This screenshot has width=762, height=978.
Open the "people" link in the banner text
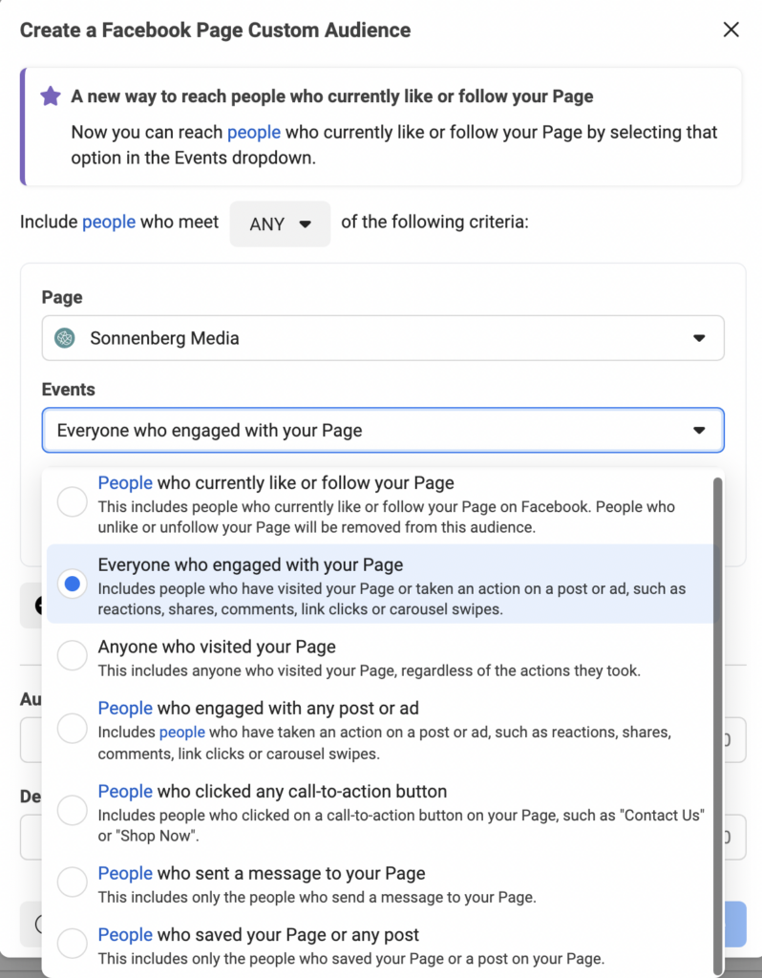[x=254, y=132]
